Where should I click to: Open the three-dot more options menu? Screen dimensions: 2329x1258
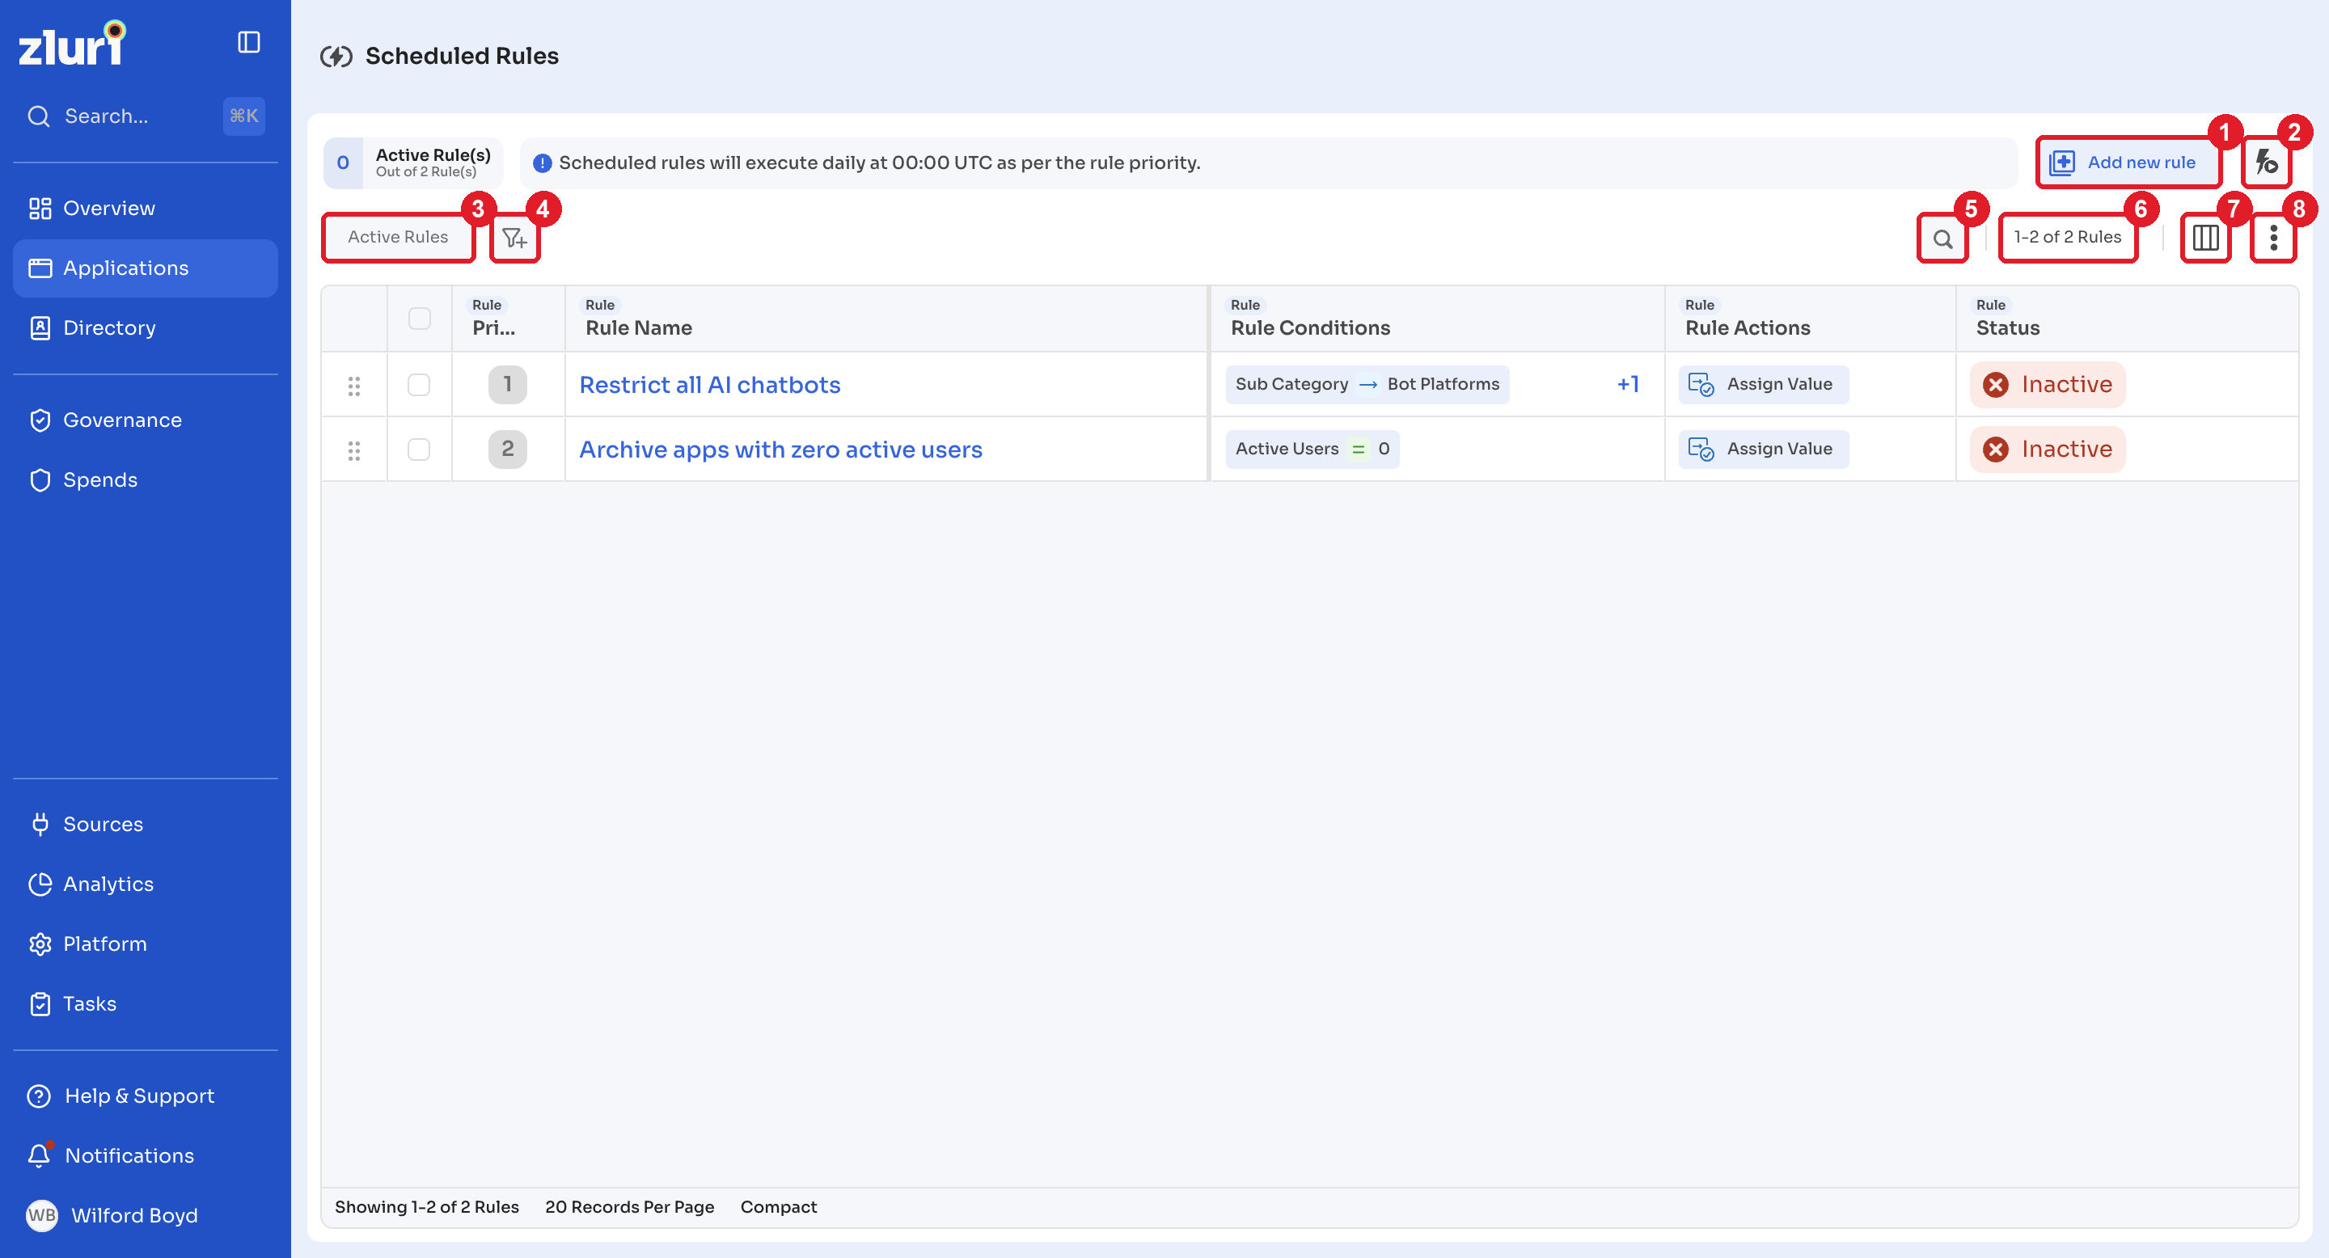[x=2273, y=238]
